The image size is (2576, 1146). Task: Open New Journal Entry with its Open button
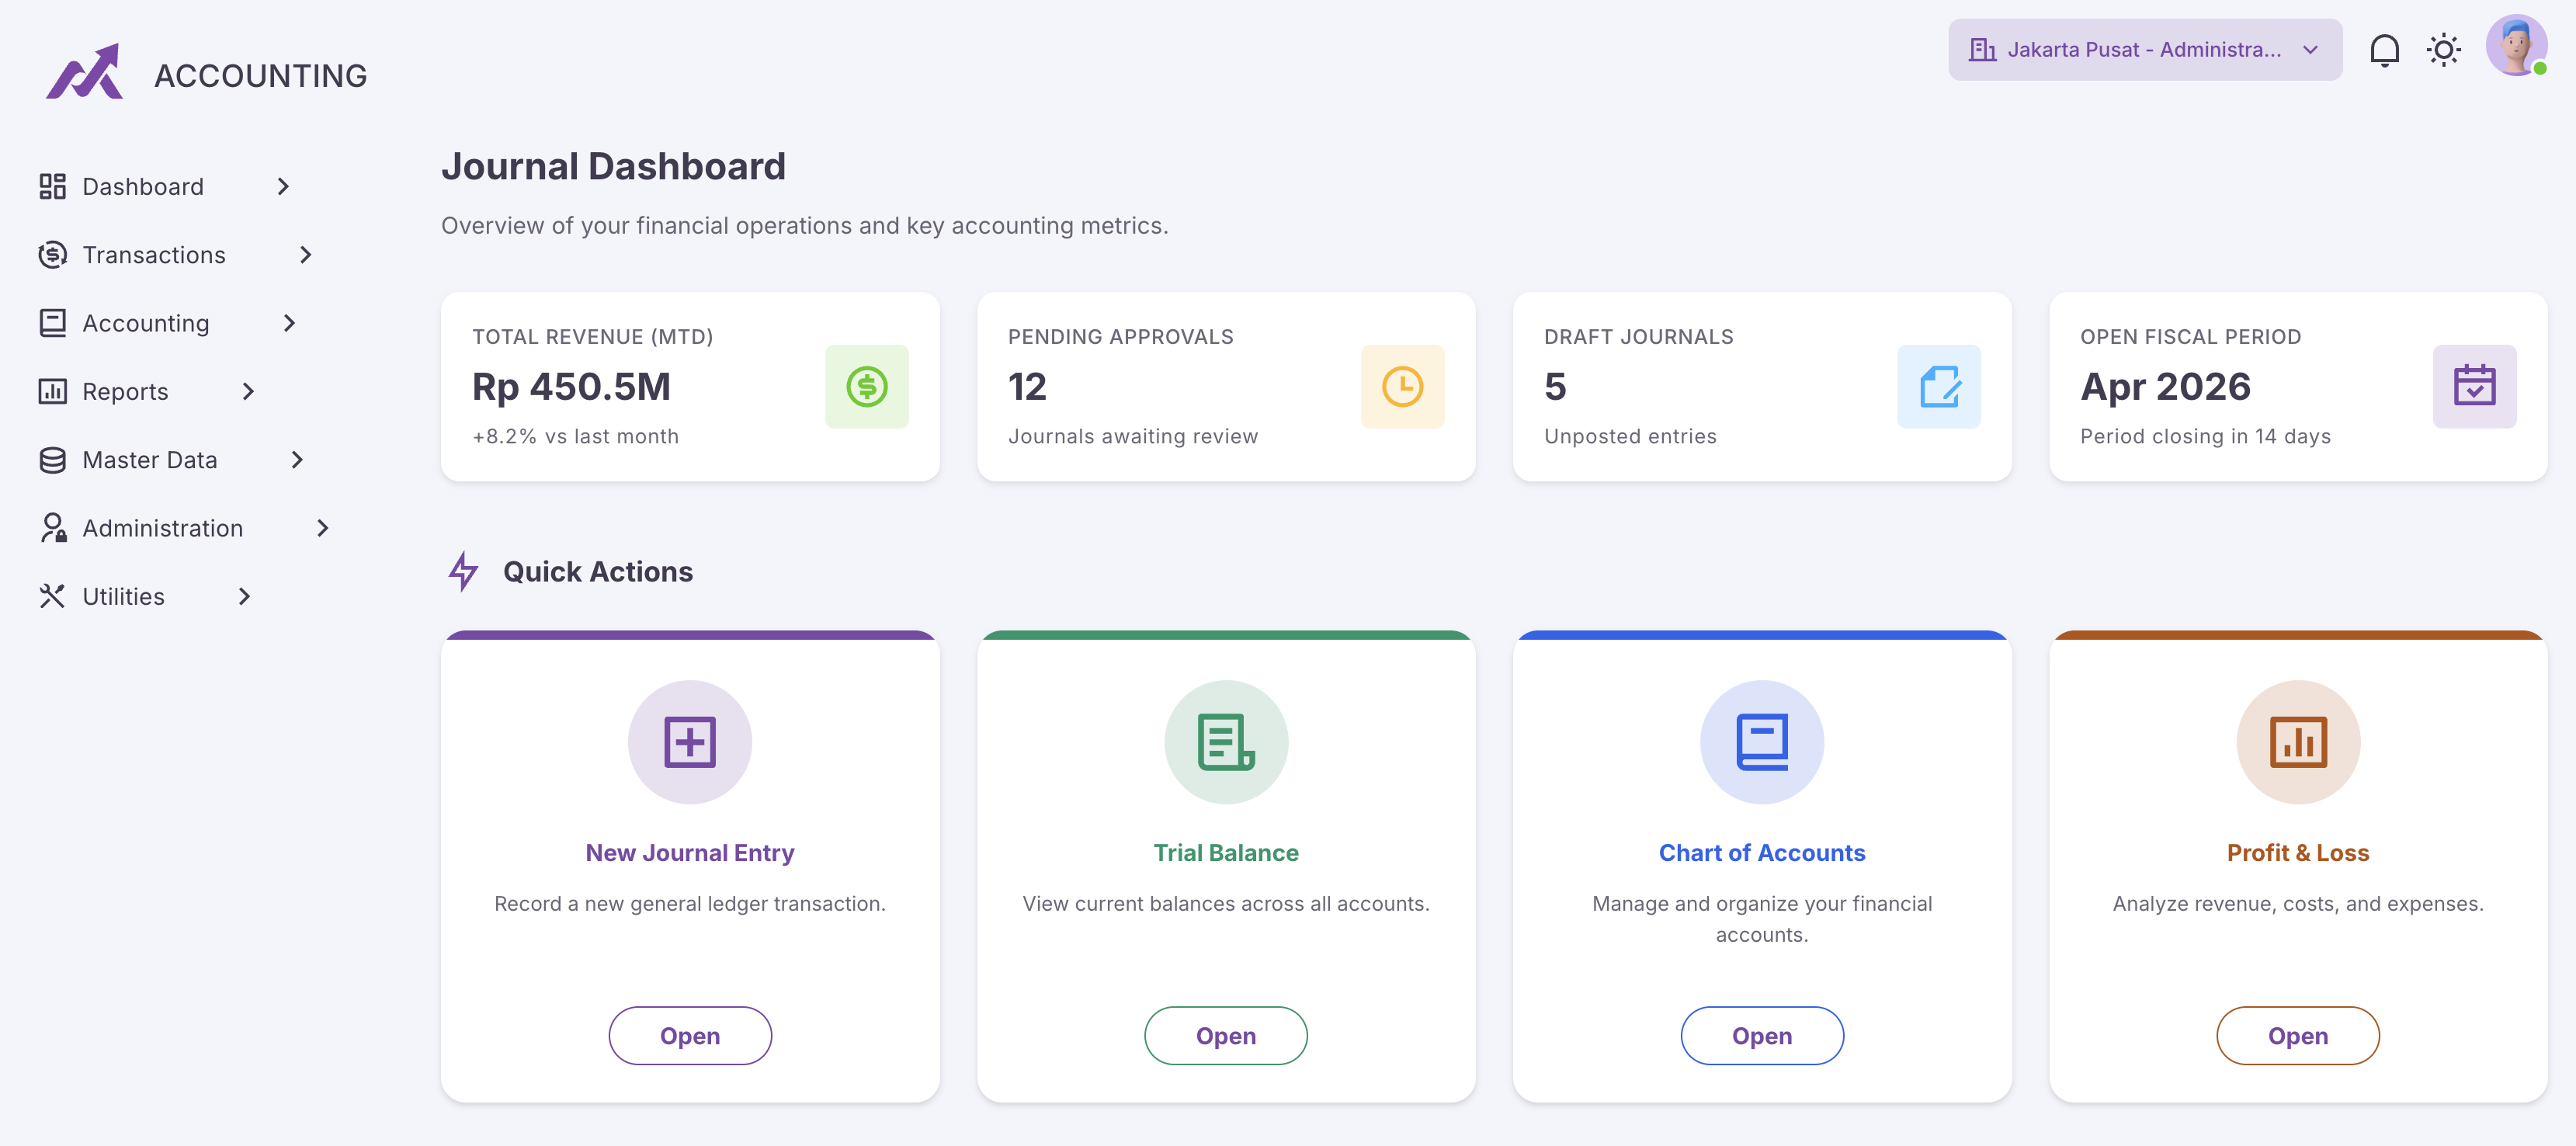690,1035
